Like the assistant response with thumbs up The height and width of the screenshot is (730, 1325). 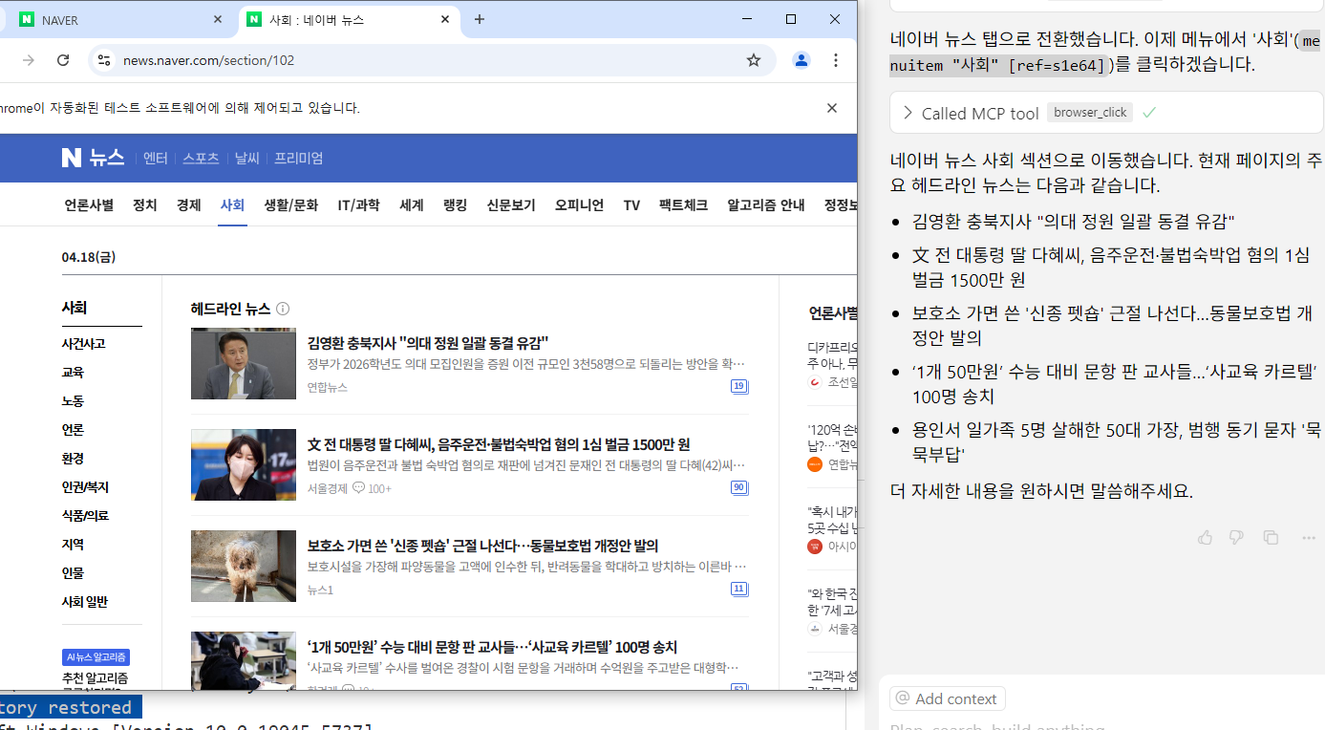point(1205,537)
